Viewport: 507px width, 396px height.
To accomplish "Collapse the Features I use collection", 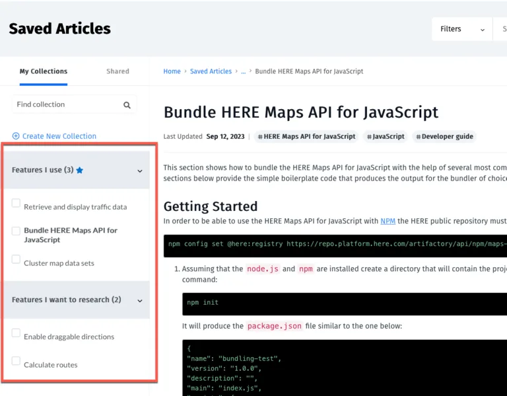I will click(140, 171).
